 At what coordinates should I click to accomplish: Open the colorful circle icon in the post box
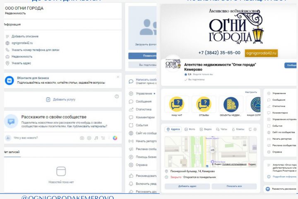point(115,138)
